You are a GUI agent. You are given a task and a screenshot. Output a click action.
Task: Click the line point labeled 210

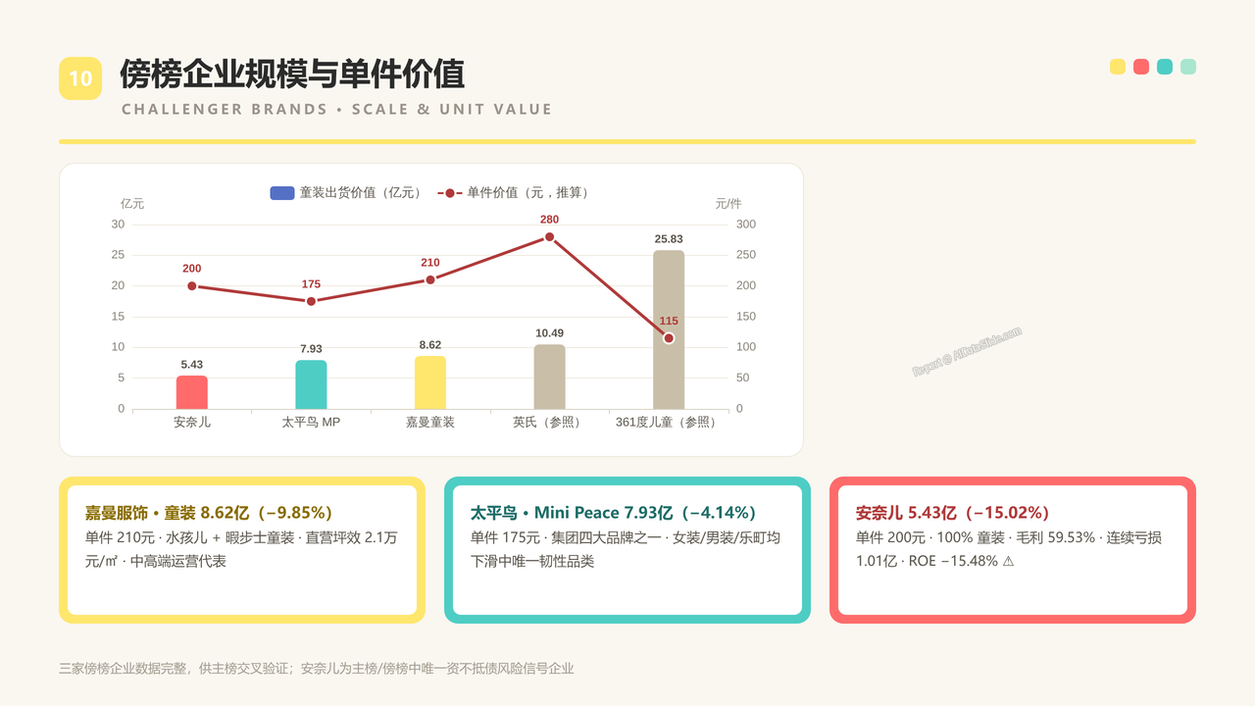[430, 279]
